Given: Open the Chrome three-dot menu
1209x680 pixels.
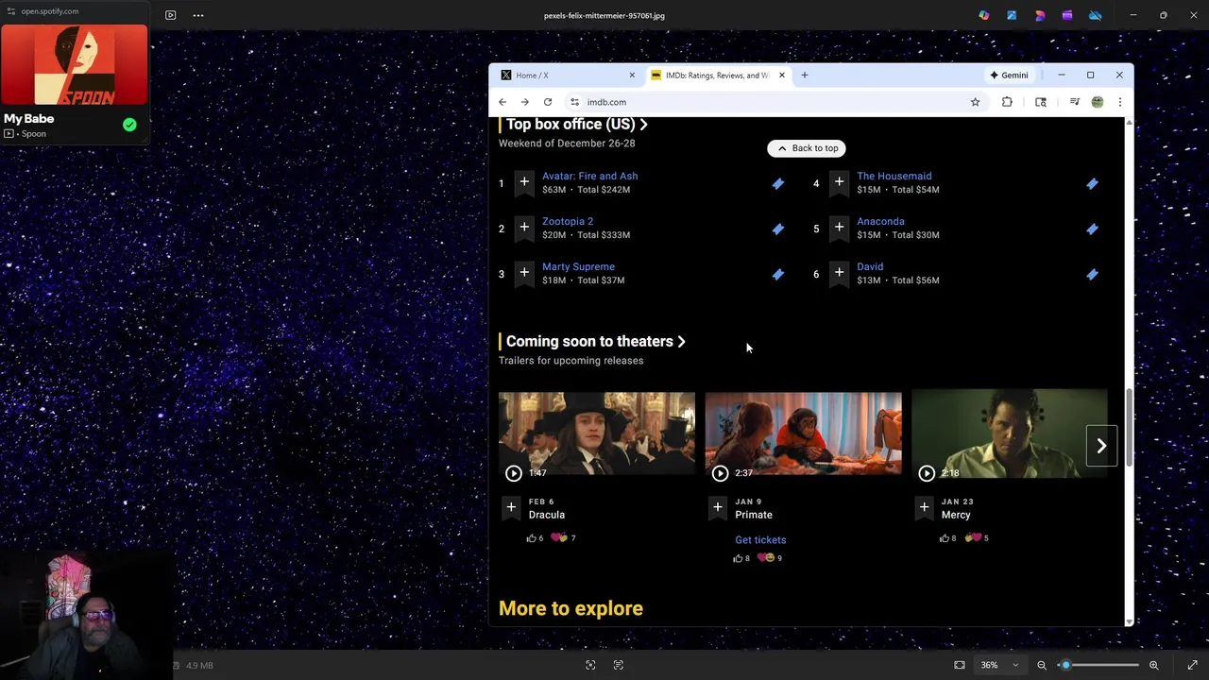Looking at the screenshot, I should pos(1119,102).
